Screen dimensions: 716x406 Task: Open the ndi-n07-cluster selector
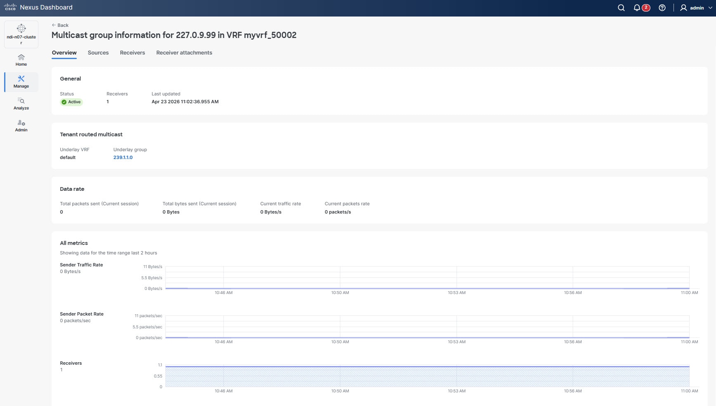(21, 34)
